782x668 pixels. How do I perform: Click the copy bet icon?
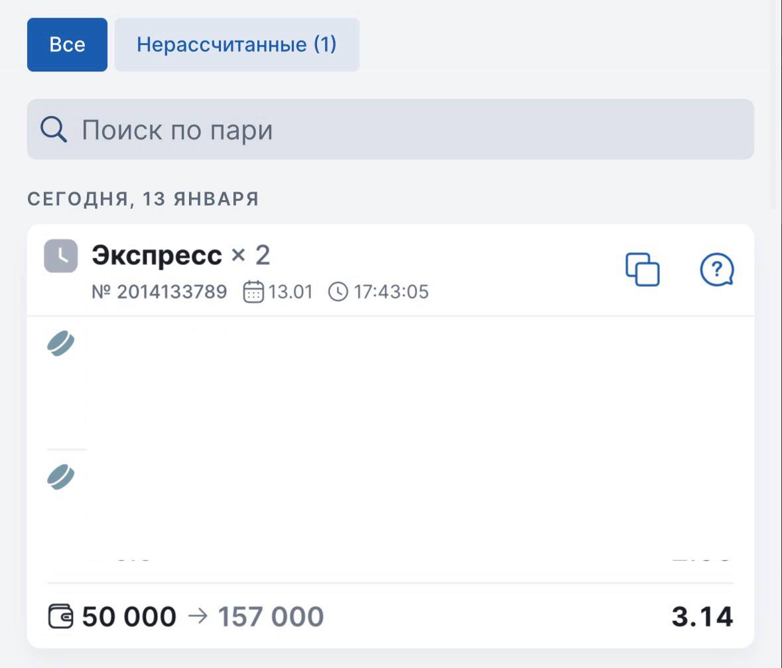click(x=643, y=270)
